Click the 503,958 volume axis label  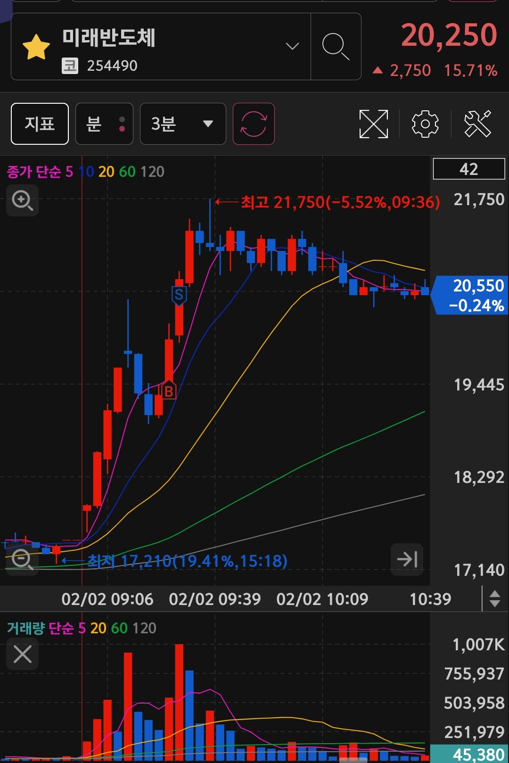(x=474, y=703)
